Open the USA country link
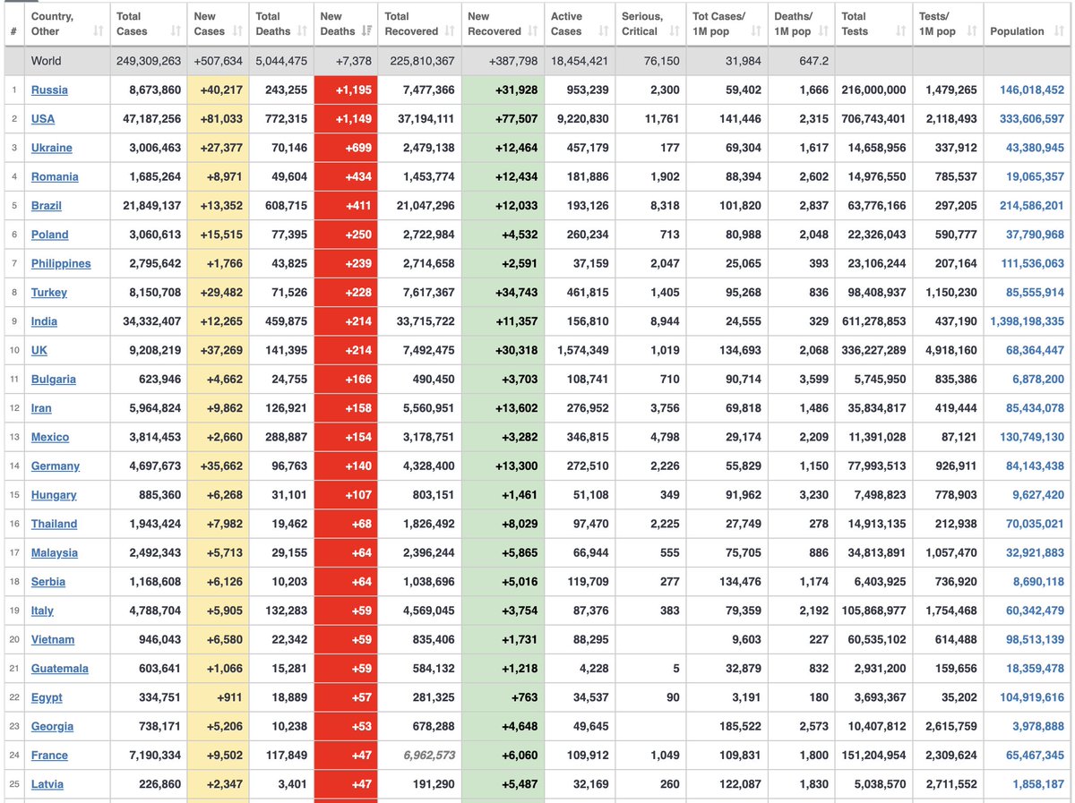This screenshot has width=1075, height=803. pos(43,119)
